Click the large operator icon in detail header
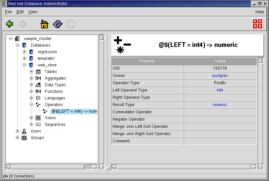Screen dimensions: 269x181 coord(122,45)
